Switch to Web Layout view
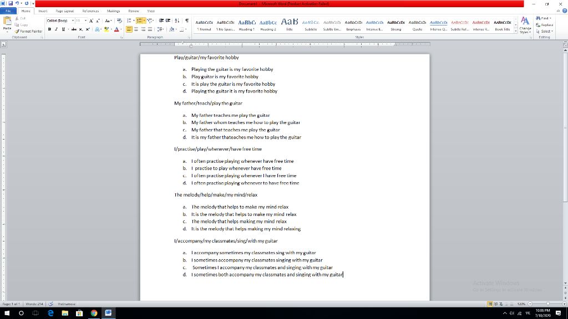 pyautogui.click(x=501, y=304)
